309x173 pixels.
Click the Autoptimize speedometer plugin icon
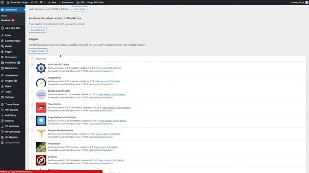(41, 81)
